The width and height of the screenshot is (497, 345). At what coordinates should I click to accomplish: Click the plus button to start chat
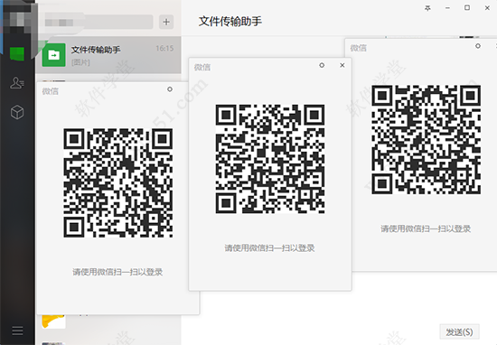(x=166, y=22)
